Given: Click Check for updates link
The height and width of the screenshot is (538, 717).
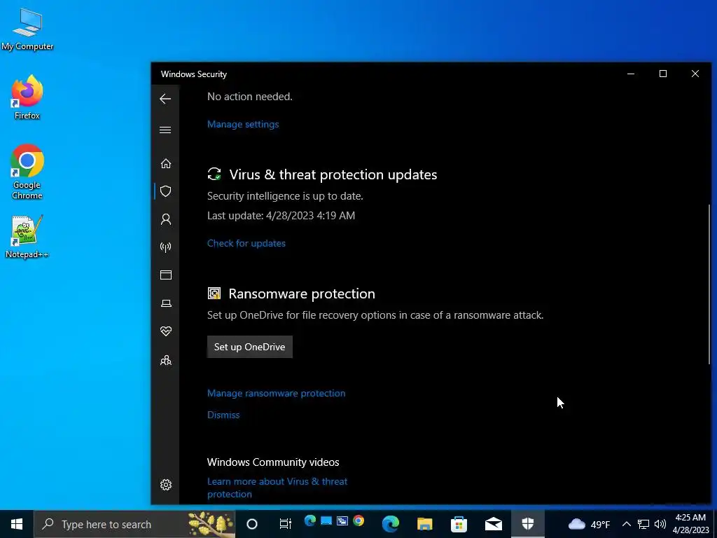Looking at the screenshot, I should (246, 243).
